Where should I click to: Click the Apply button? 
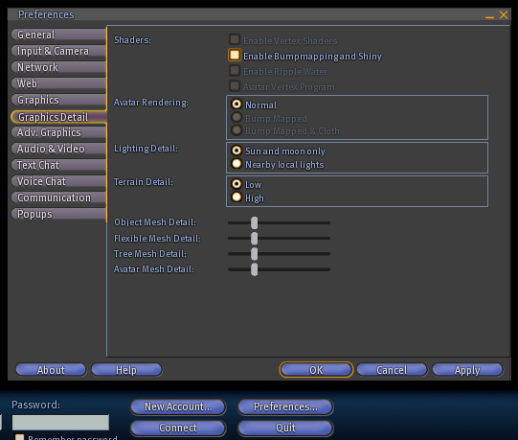[467, 370]
